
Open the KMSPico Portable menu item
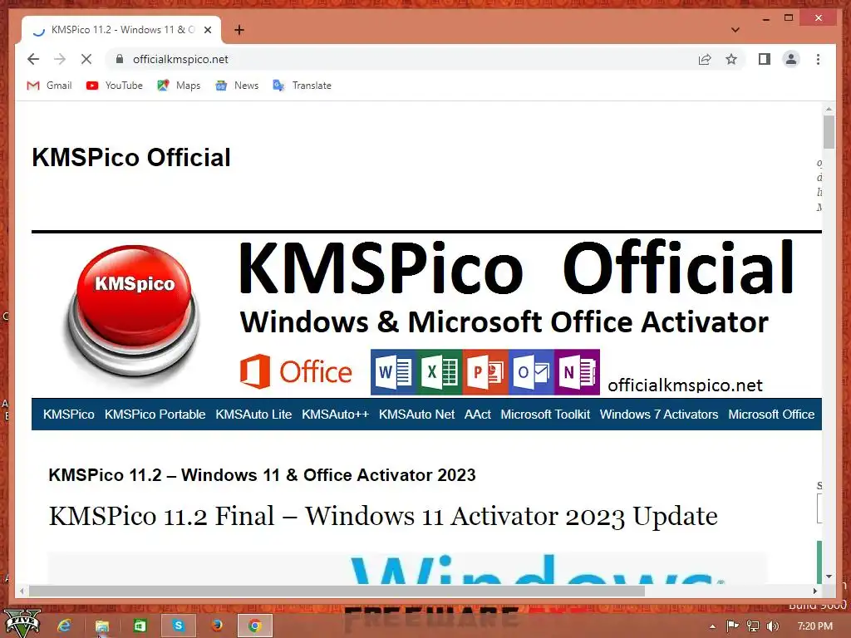tap(155, 414)
